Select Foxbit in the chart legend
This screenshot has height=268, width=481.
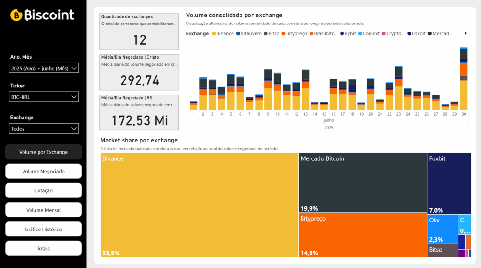tap(416, 33)
